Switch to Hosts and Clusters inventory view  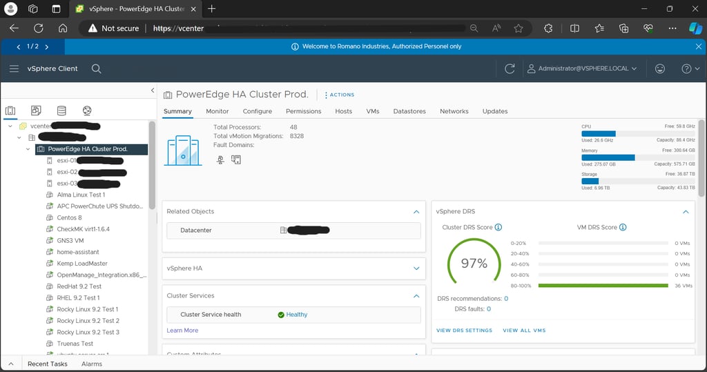click(x=10, y=110)
